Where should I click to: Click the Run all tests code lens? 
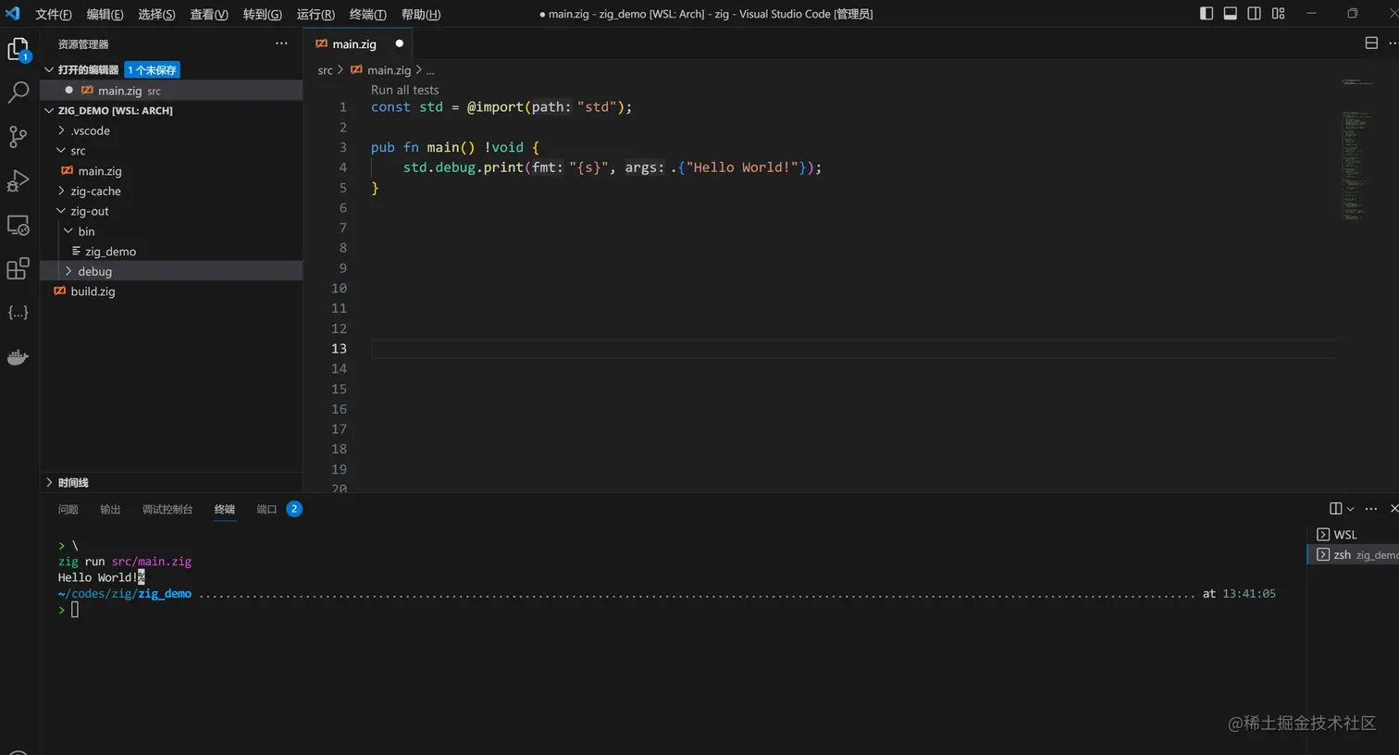pyautogui.click(x=404, y=90)
